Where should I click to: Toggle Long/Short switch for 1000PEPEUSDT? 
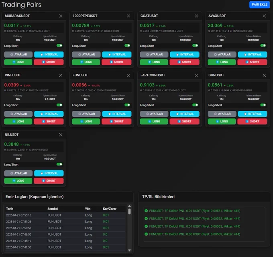coord(127,45)
